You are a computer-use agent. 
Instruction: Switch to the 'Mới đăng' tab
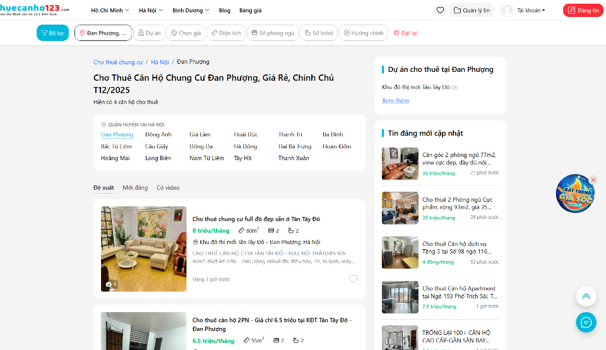click(135, 187)
